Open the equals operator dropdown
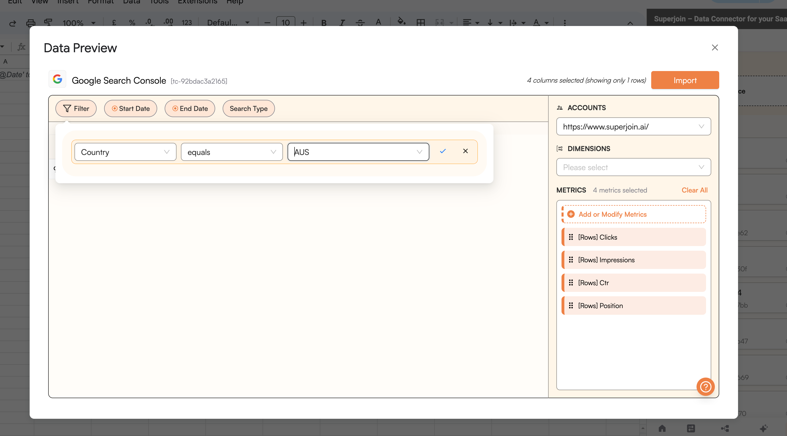Screen dimensions: 787x436 click(x=232, y=152)
